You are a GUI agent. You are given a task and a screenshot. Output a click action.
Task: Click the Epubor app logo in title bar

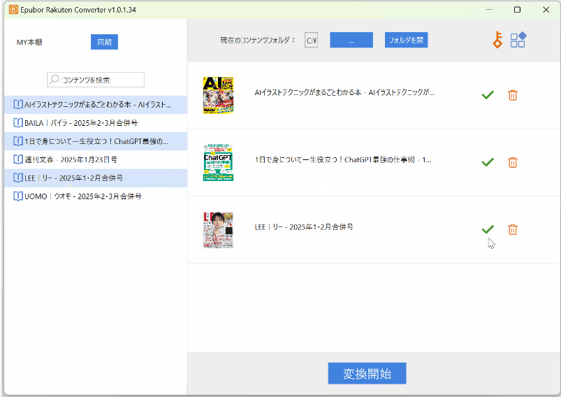tap(13, 10)
